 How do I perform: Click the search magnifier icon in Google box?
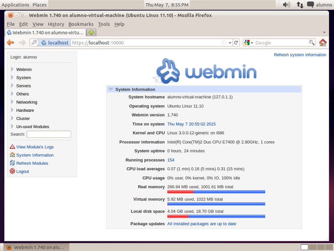coord(311,42)
